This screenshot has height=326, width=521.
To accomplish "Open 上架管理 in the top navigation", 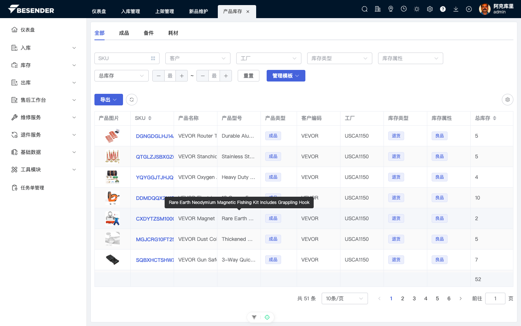I will tap(165, 12).
